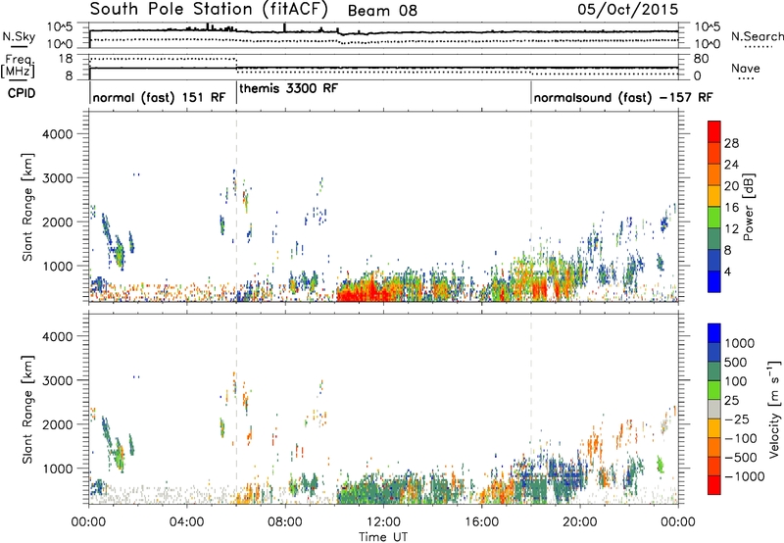
Task: Select the 'N.Sky' legend label
Action: click(x=19, y=36)
